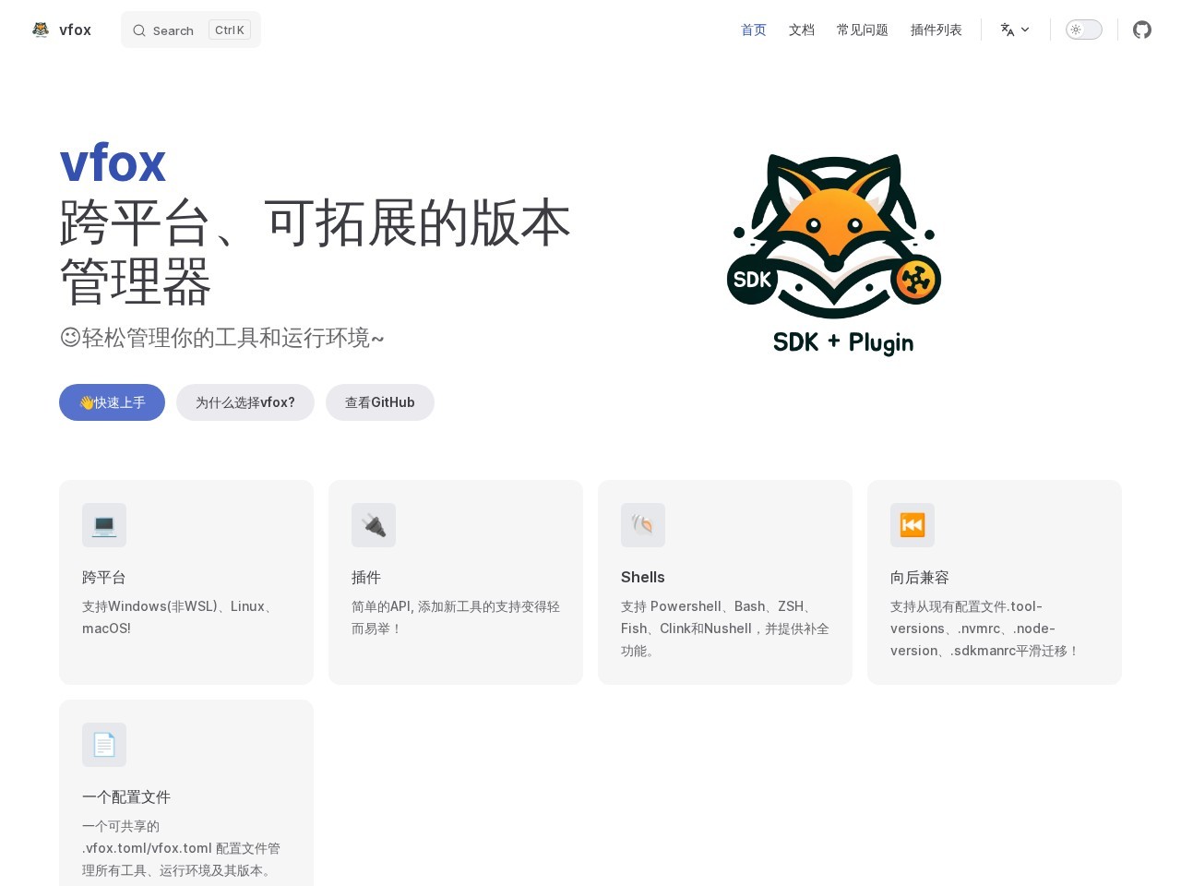Open the 常见问题 nav item
The height and width of the screenshot is (886, 1181).
[x=863, y=30]
